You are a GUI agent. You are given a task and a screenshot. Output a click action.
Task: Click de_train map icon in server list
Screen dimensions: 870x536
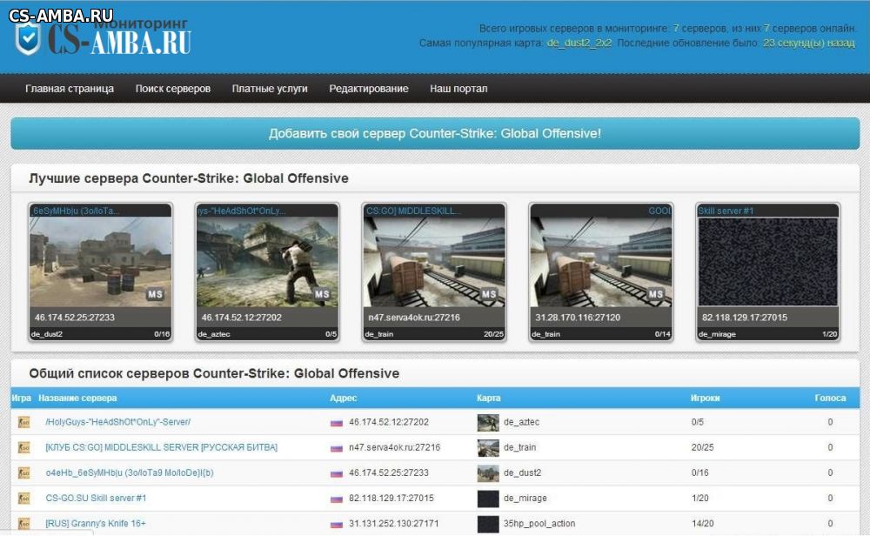pos(488,447)
